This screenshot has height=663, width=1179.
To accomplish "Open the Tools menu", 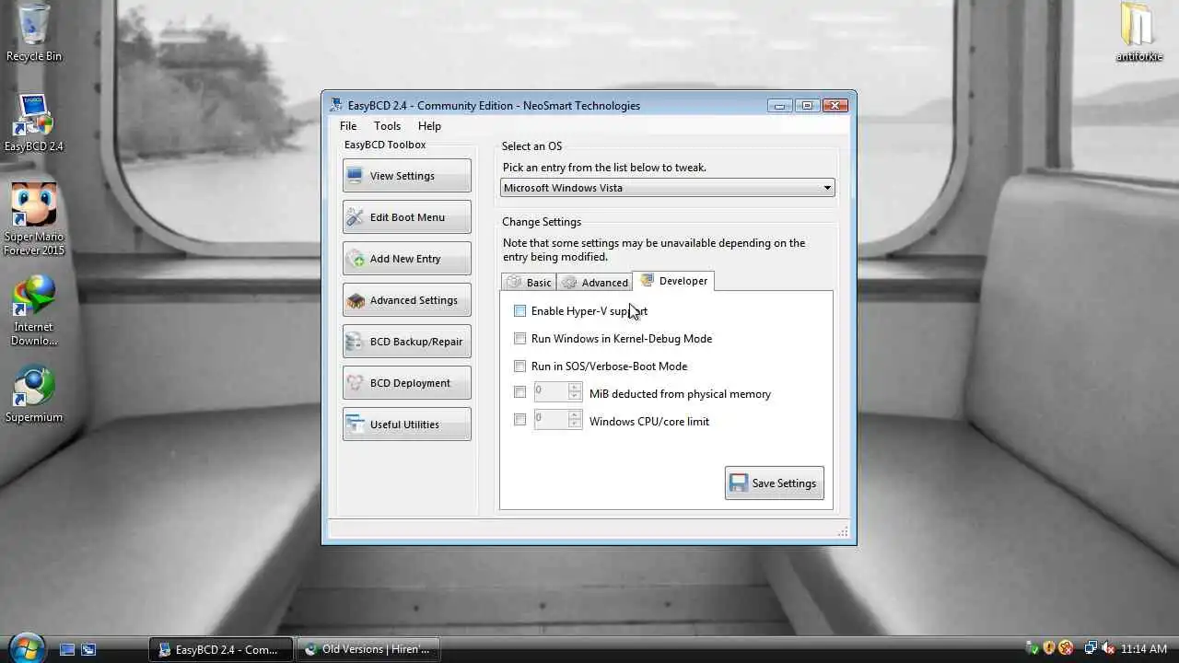I will click(387, 126).
